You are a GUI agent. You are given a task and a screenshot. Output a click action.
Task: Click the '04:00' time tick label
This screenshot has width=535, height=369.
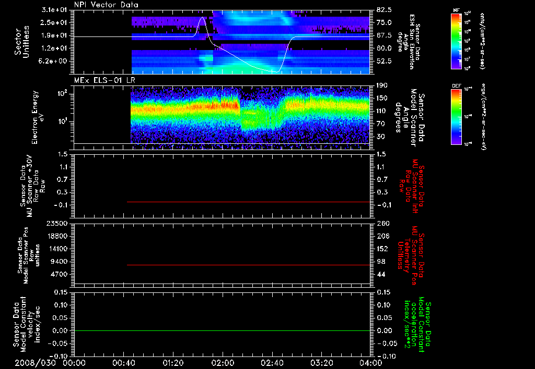click(371, 363)
